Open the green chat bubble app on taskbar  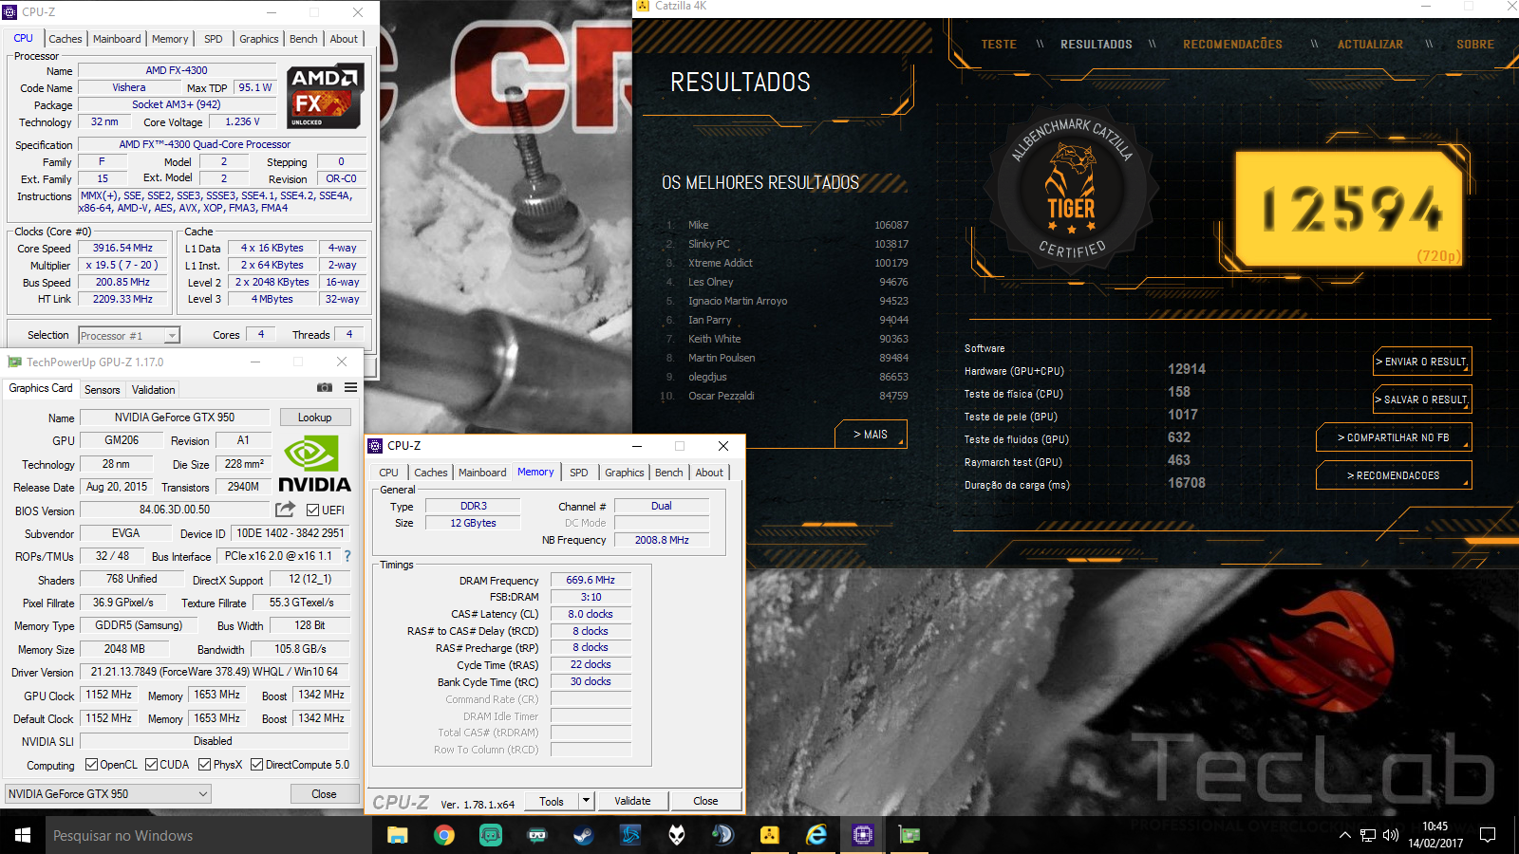point(491,835)
